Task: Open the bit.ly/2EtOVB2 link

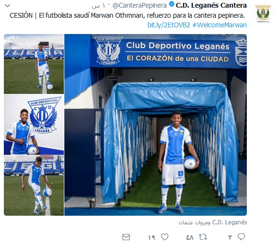Action: (x=169, y=25)
